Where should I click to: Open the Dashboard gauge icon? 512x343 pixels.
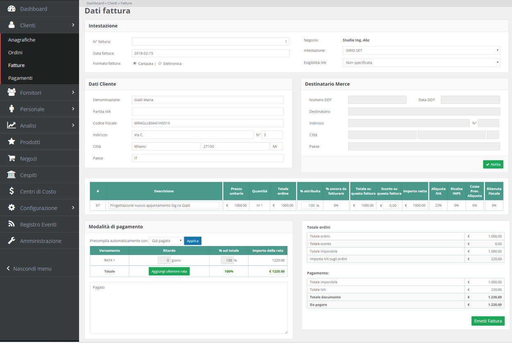point(11,9)
